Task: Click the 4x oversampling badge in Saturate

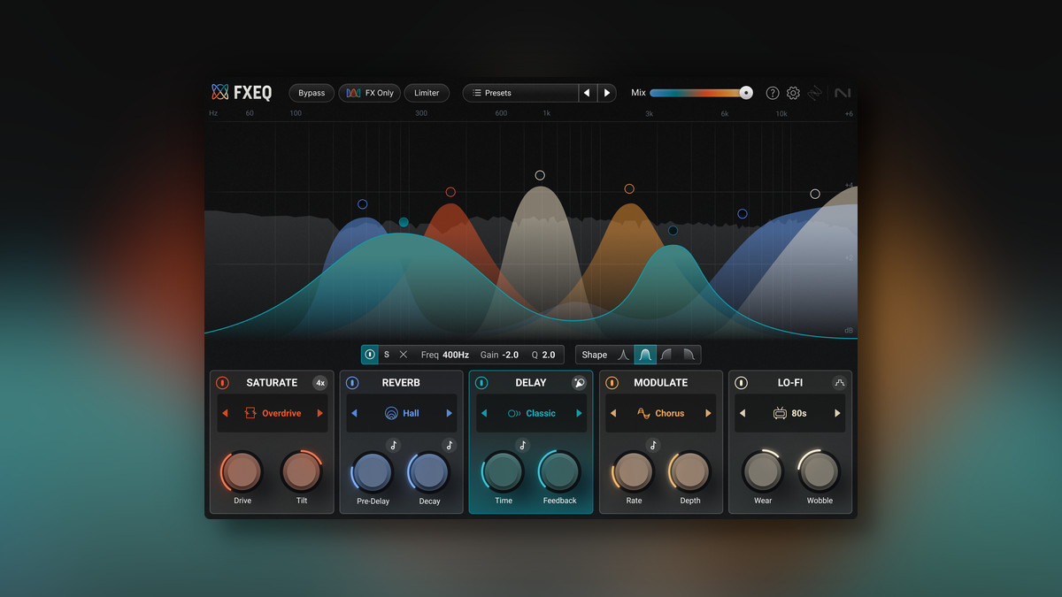Action: click(x=319, y=383)
